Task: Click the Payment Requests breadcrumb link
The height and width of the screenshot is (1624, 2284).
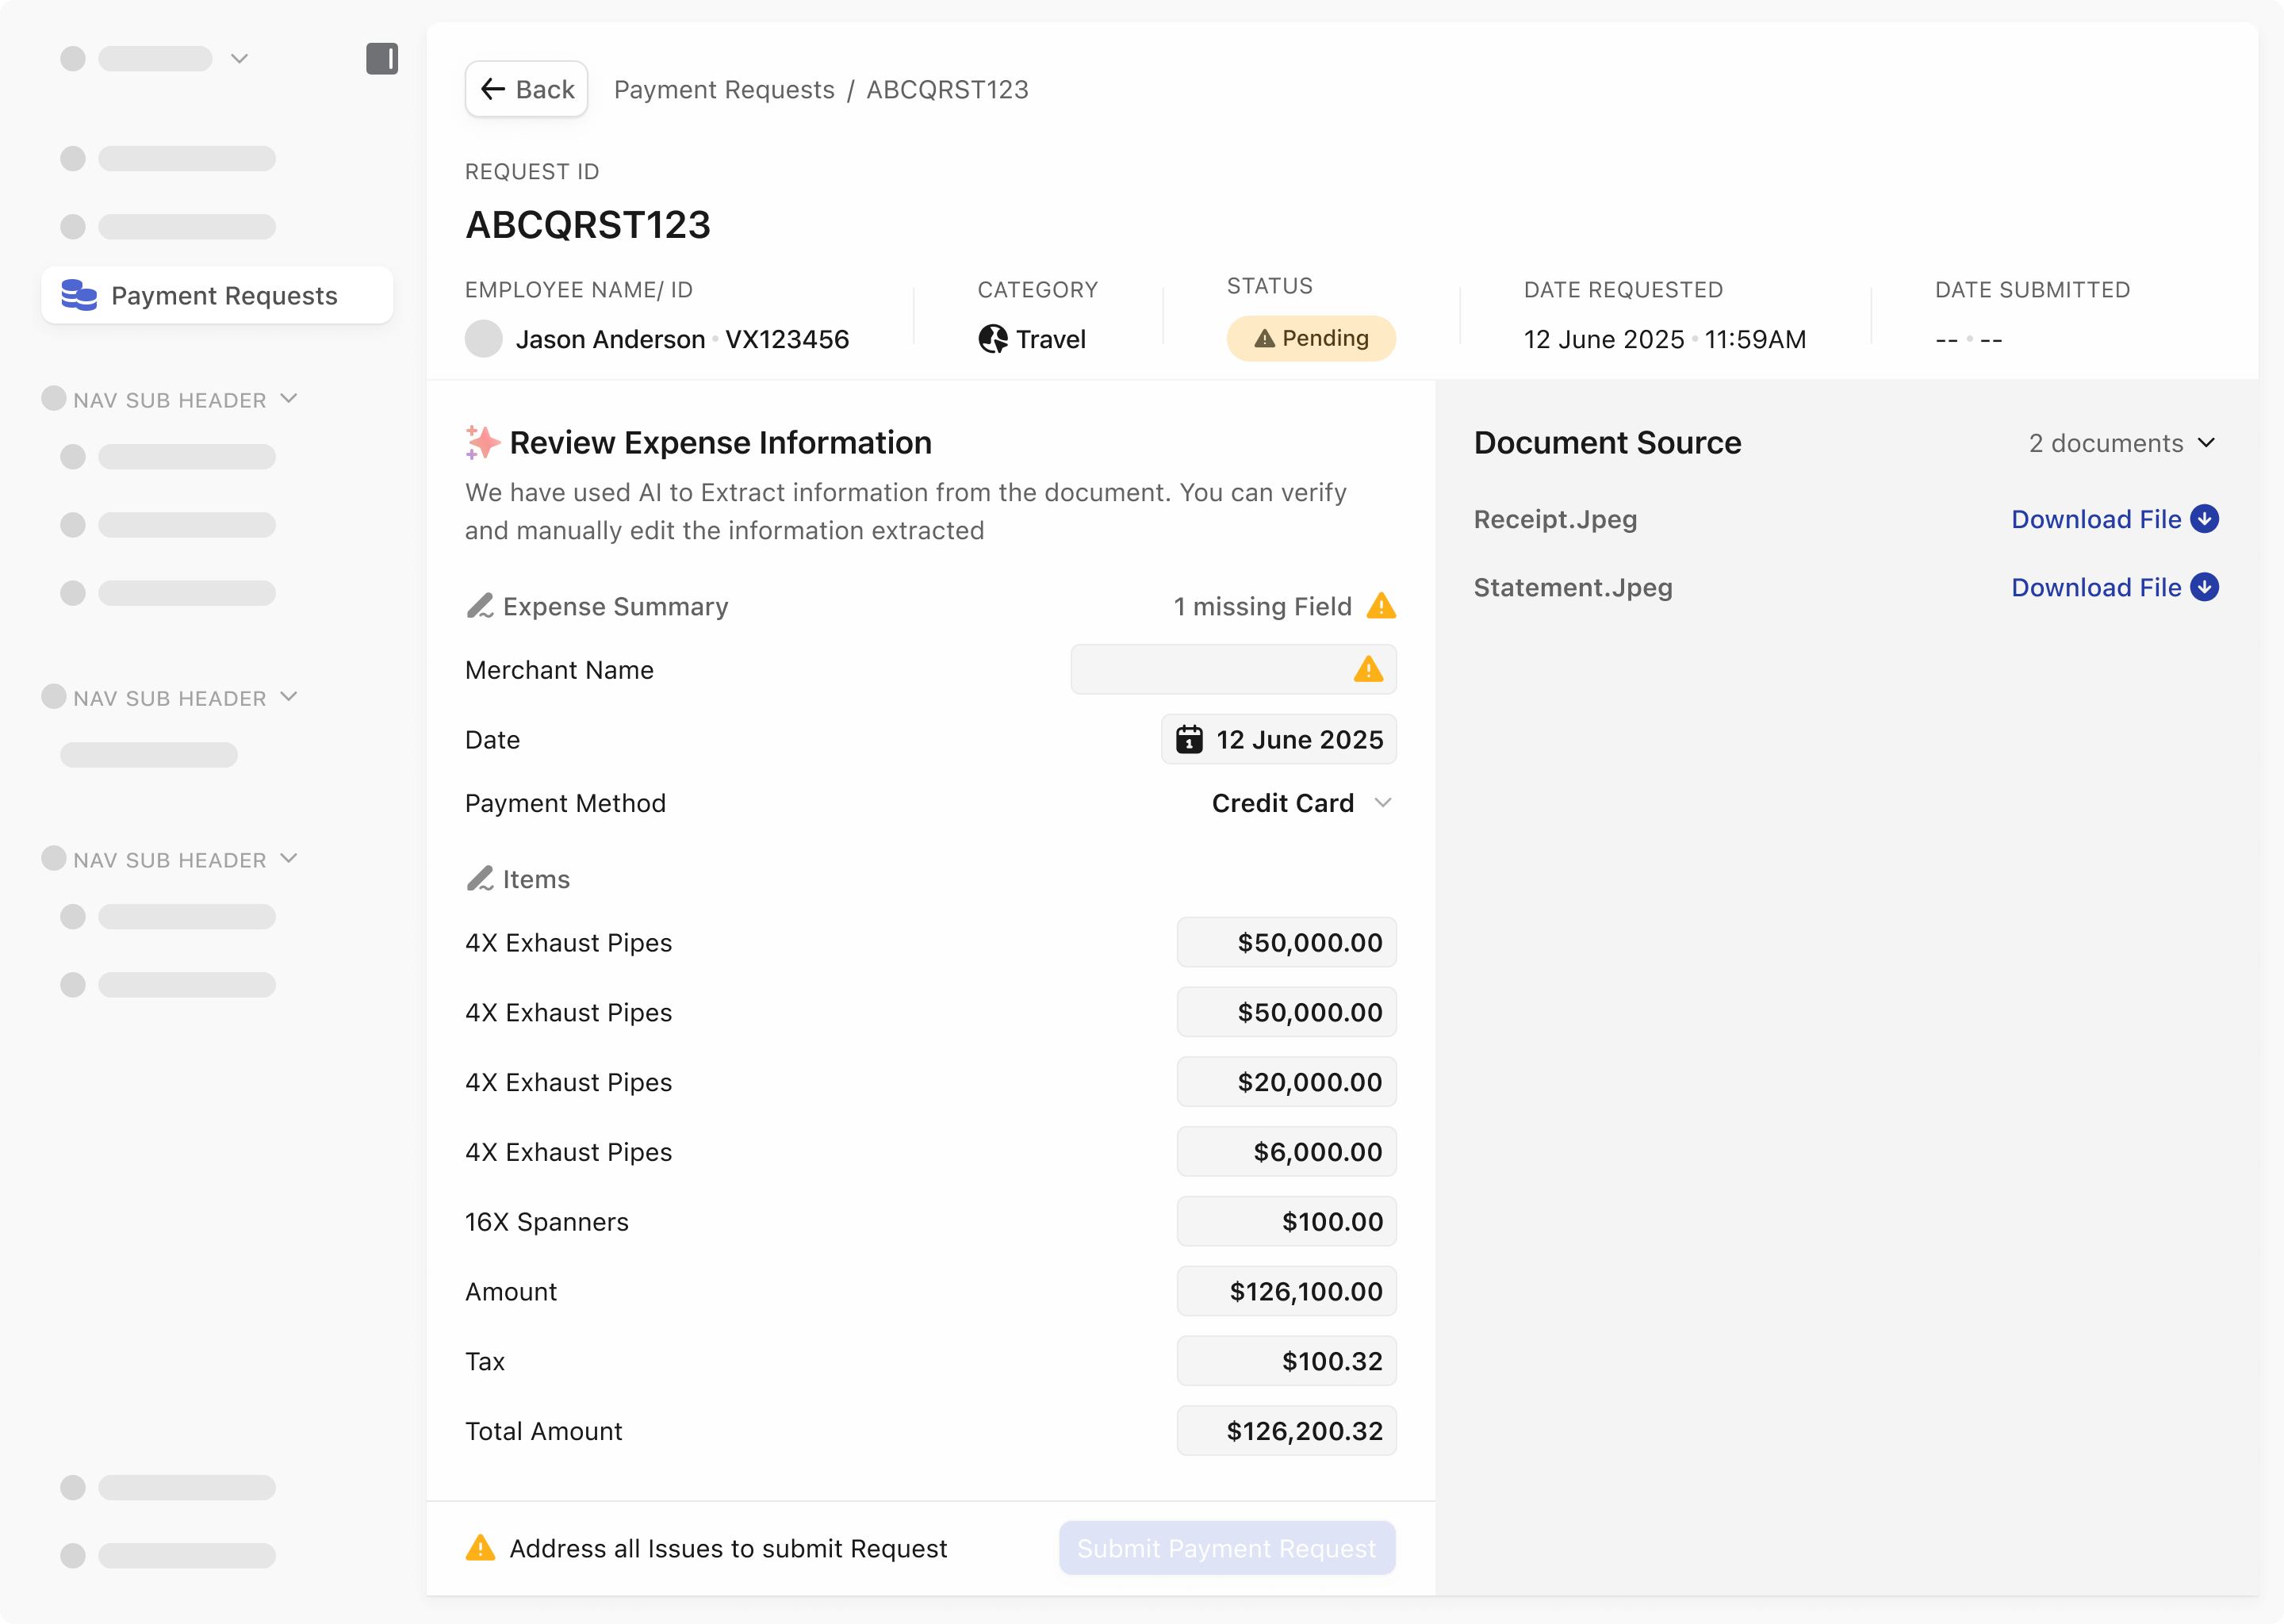Action: click(x=723, y=90)
